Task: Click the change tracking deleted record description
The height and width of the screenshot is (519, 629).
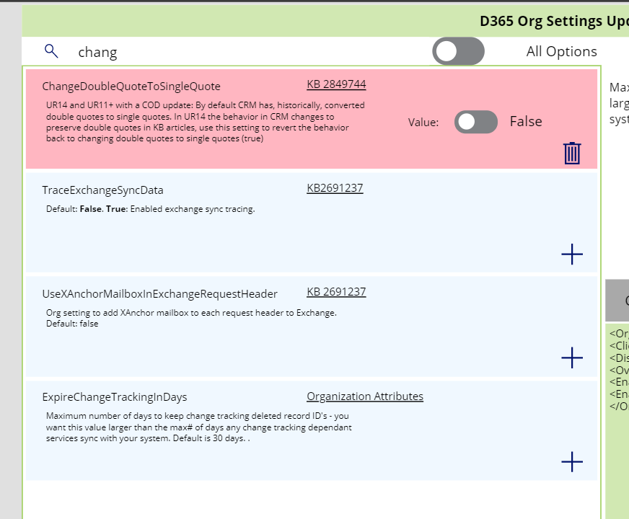Action: [198, 427]
